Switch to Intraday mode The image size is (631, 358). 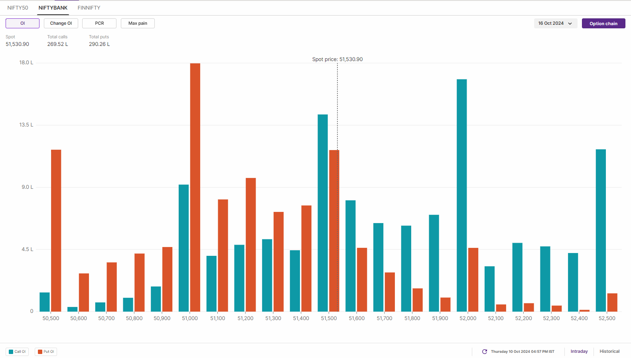click(x=579, y=352)
